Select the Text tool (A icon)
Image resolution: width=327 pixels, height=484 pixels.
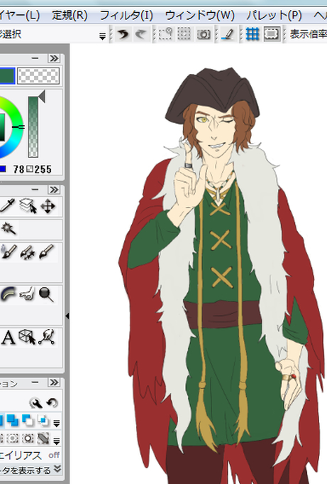click(9, 338)
